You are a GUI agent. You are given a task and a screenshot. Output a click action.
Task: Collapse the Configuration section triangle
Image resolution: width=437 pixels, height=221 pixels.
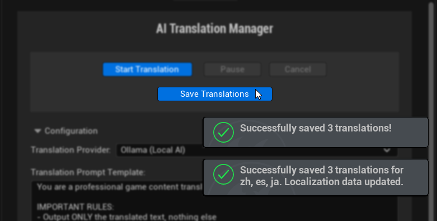(37, 131)
